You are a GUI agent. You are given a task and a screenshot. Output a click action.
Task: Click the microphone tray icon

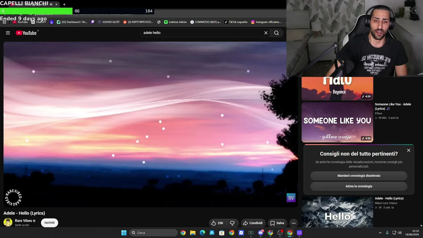click(387, 233)
